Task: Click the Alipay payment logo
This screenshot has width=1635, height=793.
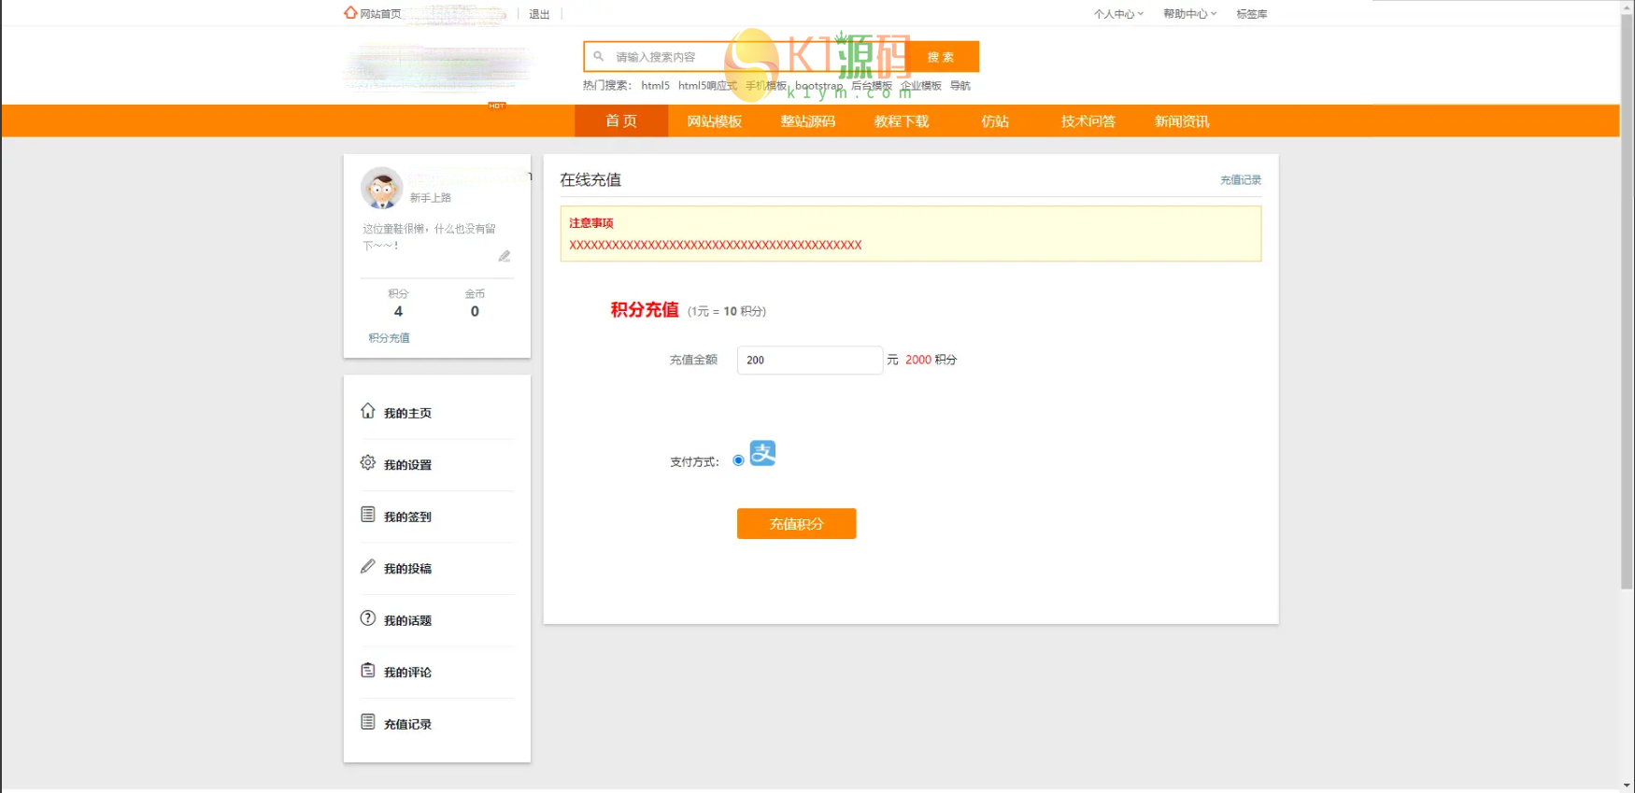Action: coord(762,453)
